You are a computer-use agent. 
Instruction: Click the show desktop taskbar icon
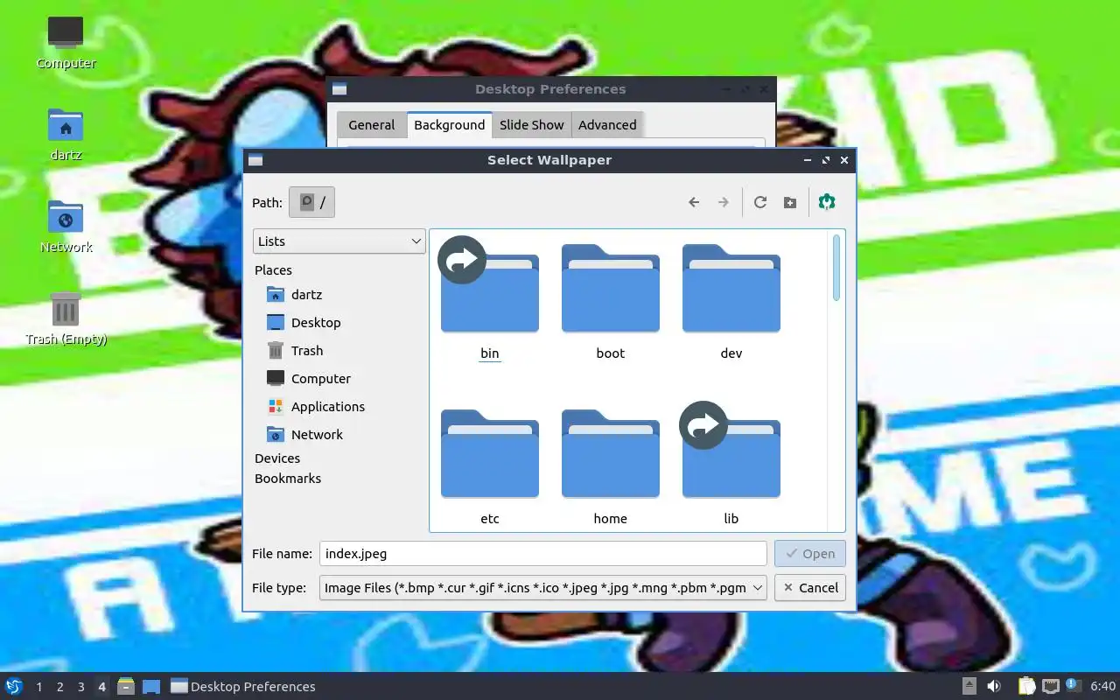[x=151, y=687]
